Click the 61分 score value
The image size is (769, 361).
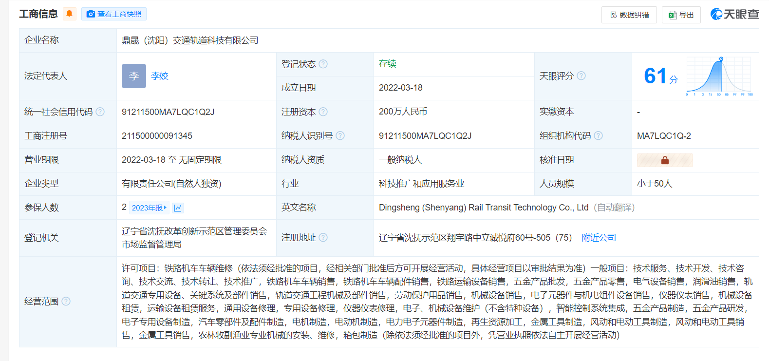click(661, 76)
